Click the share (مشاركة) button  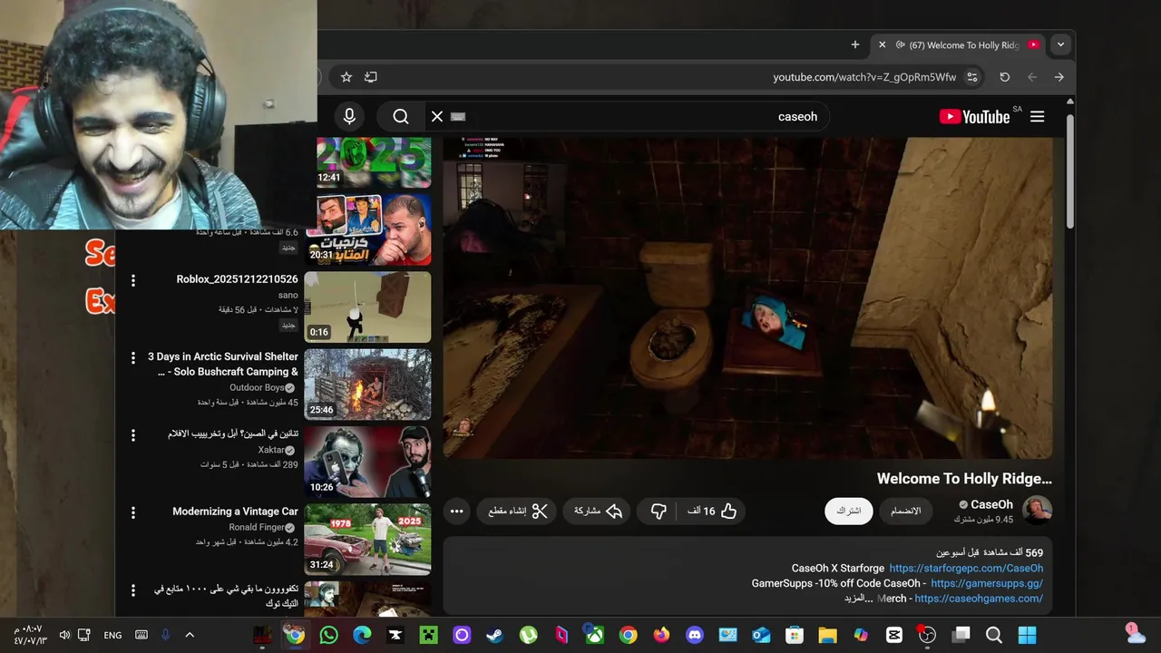coord(598,511)
